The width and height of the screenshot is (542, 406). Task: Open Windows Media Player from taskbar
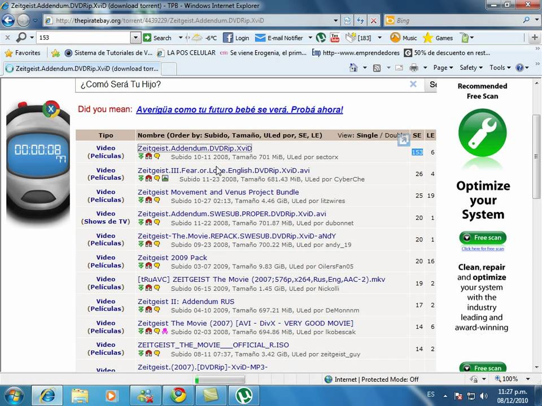111,396
